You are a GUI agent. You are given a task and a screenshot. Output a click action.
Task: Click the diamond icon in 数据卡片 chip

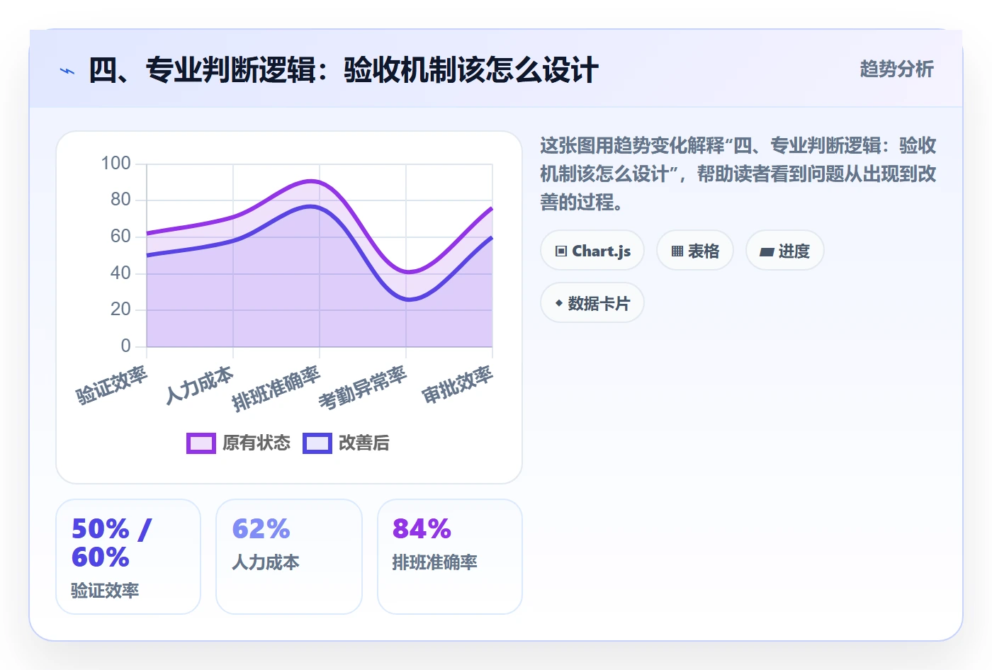[559, 303]
